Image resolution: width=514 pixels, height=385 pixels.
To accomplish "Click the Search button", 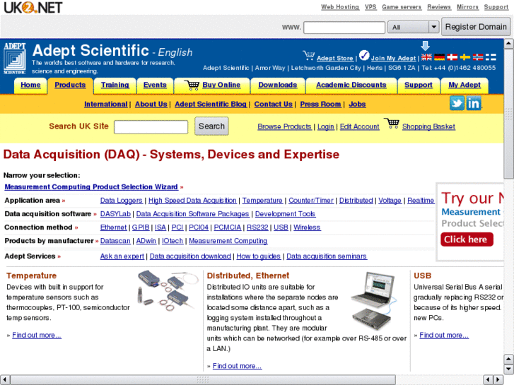I will (211, 126).
